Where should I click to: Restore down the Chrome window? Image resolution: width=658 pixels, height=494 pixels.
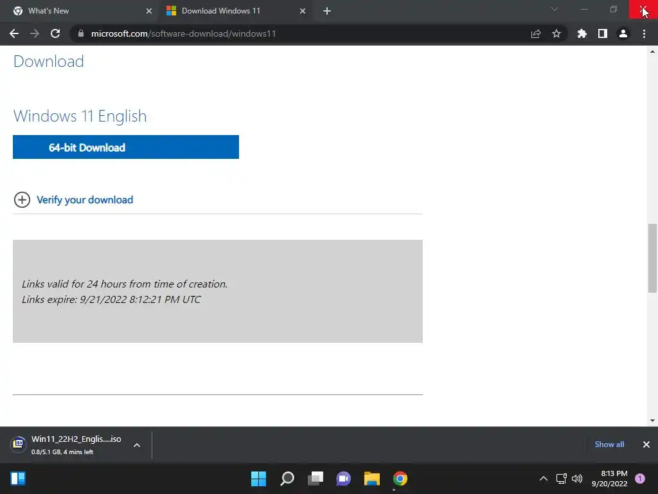click(614, 9)
